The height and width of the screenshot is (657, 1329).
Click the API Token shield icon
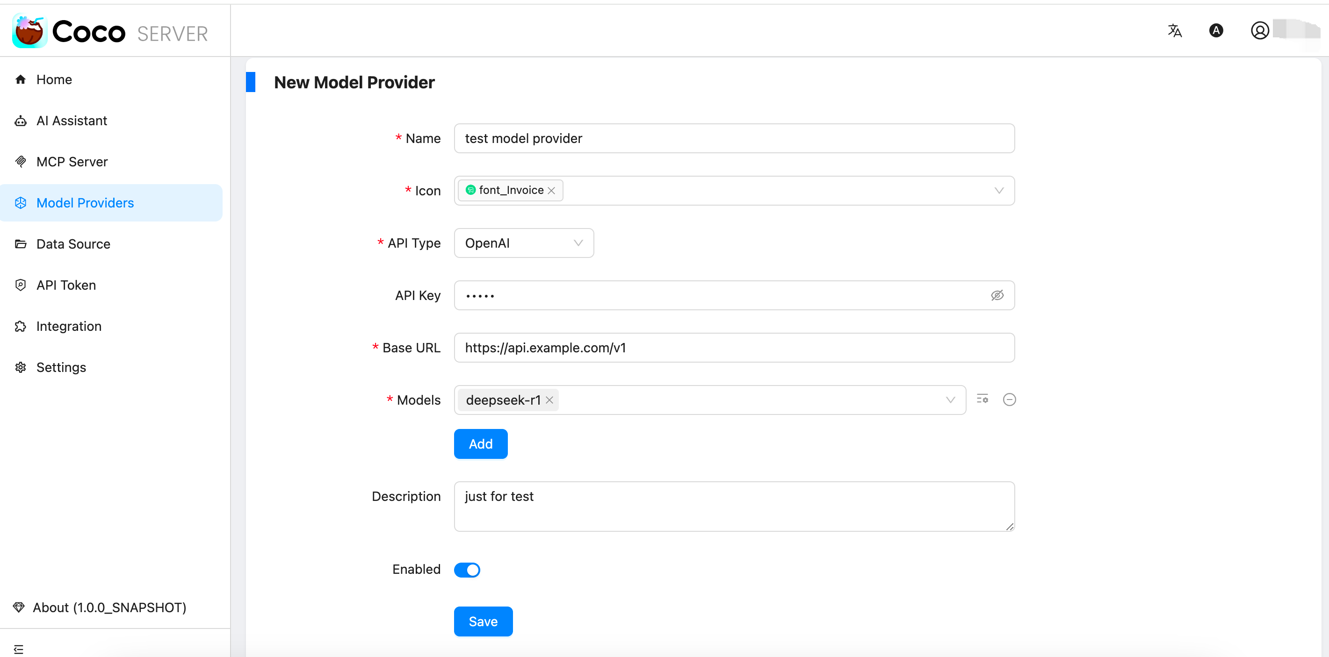pyautogui.click(x=21, y=285)
